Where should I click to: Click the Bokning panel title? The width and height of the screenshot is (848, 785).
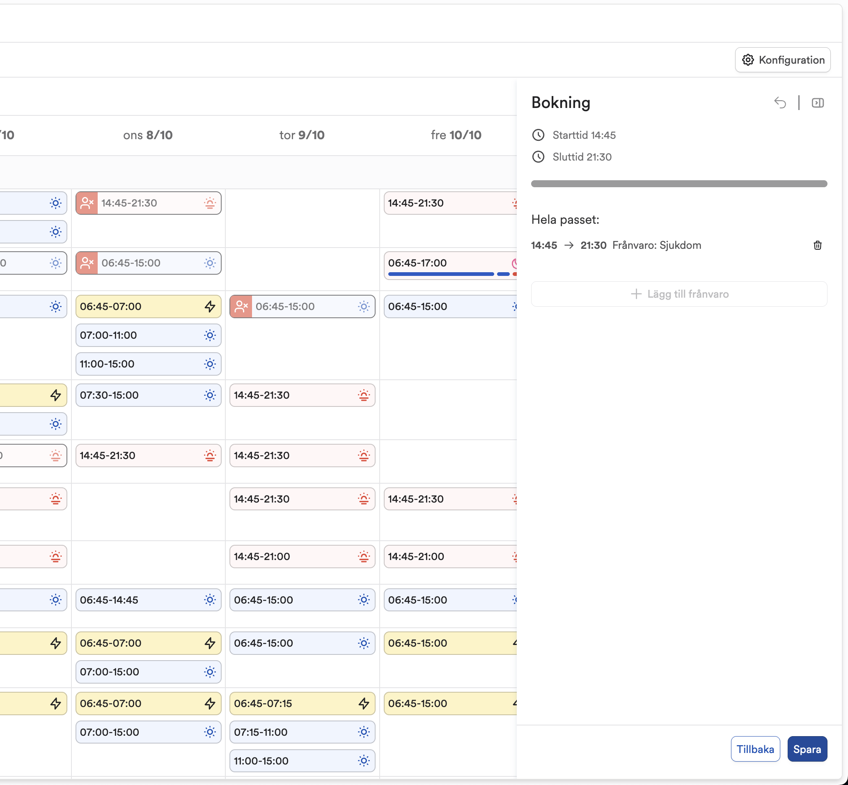point(561,103)
